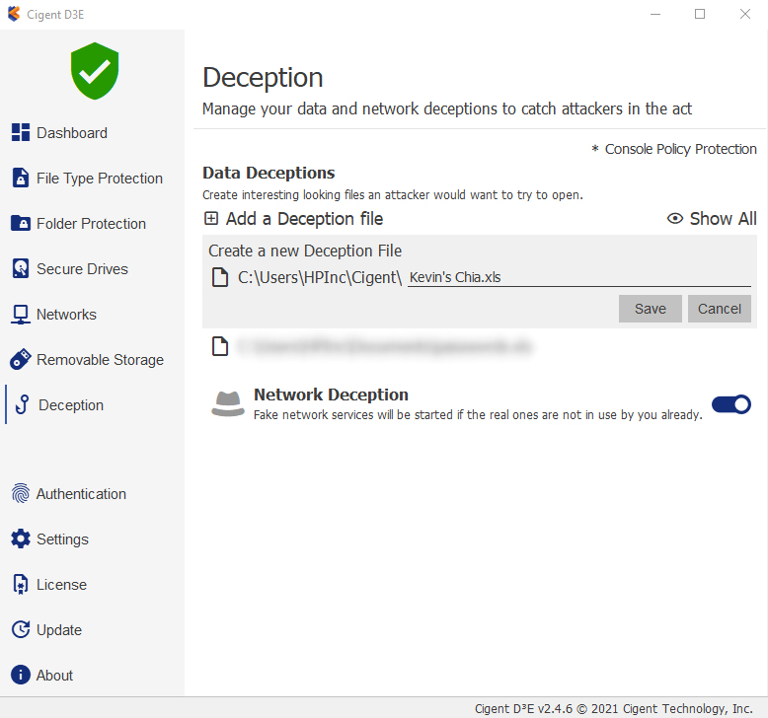Open the Networks section
This screenshot has height=718, width=768.
66,315
